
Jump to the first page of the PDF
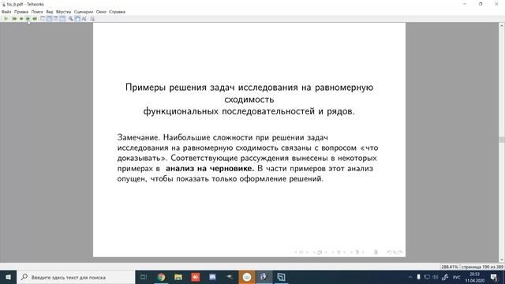(x=14, y=19)
